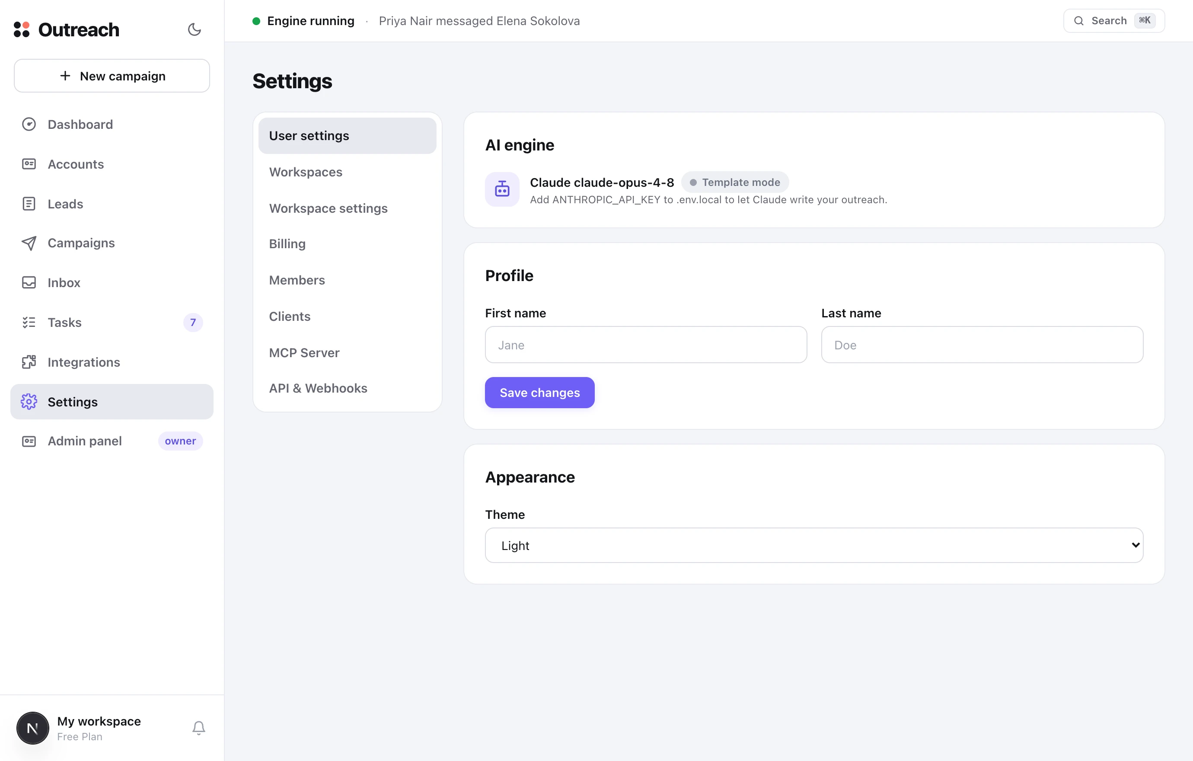Viewport: 1193px width, 761px height.
Task: Click the Accounts card icon
Action: coord(29,164)
